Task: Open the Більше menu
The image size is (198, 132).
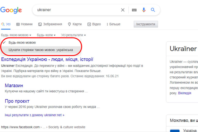Action: [x=113, y=24]
